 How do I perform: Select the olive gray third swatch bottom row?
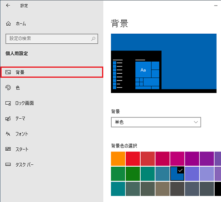(x=147, y=189)
